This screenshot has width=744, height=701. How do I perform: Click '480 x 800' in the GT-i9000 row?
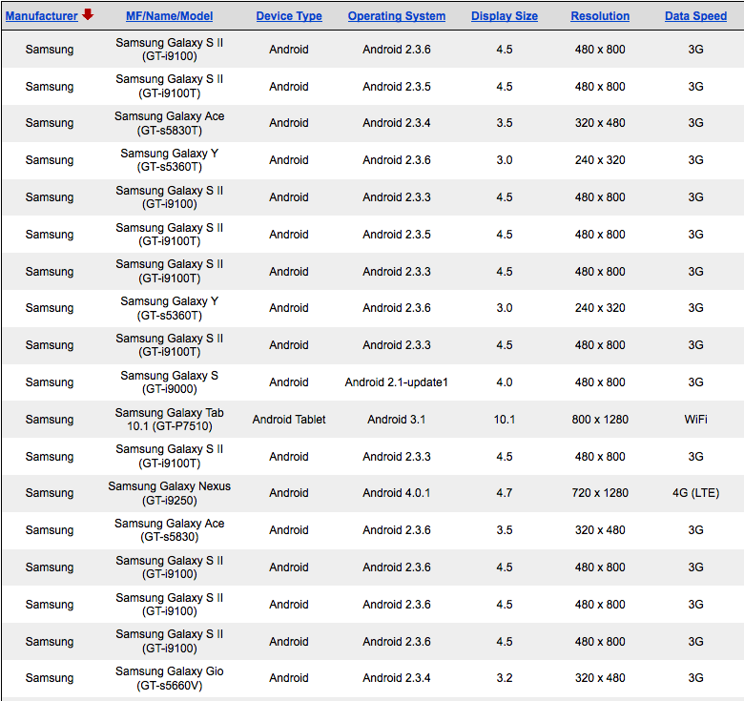point(600,382)
